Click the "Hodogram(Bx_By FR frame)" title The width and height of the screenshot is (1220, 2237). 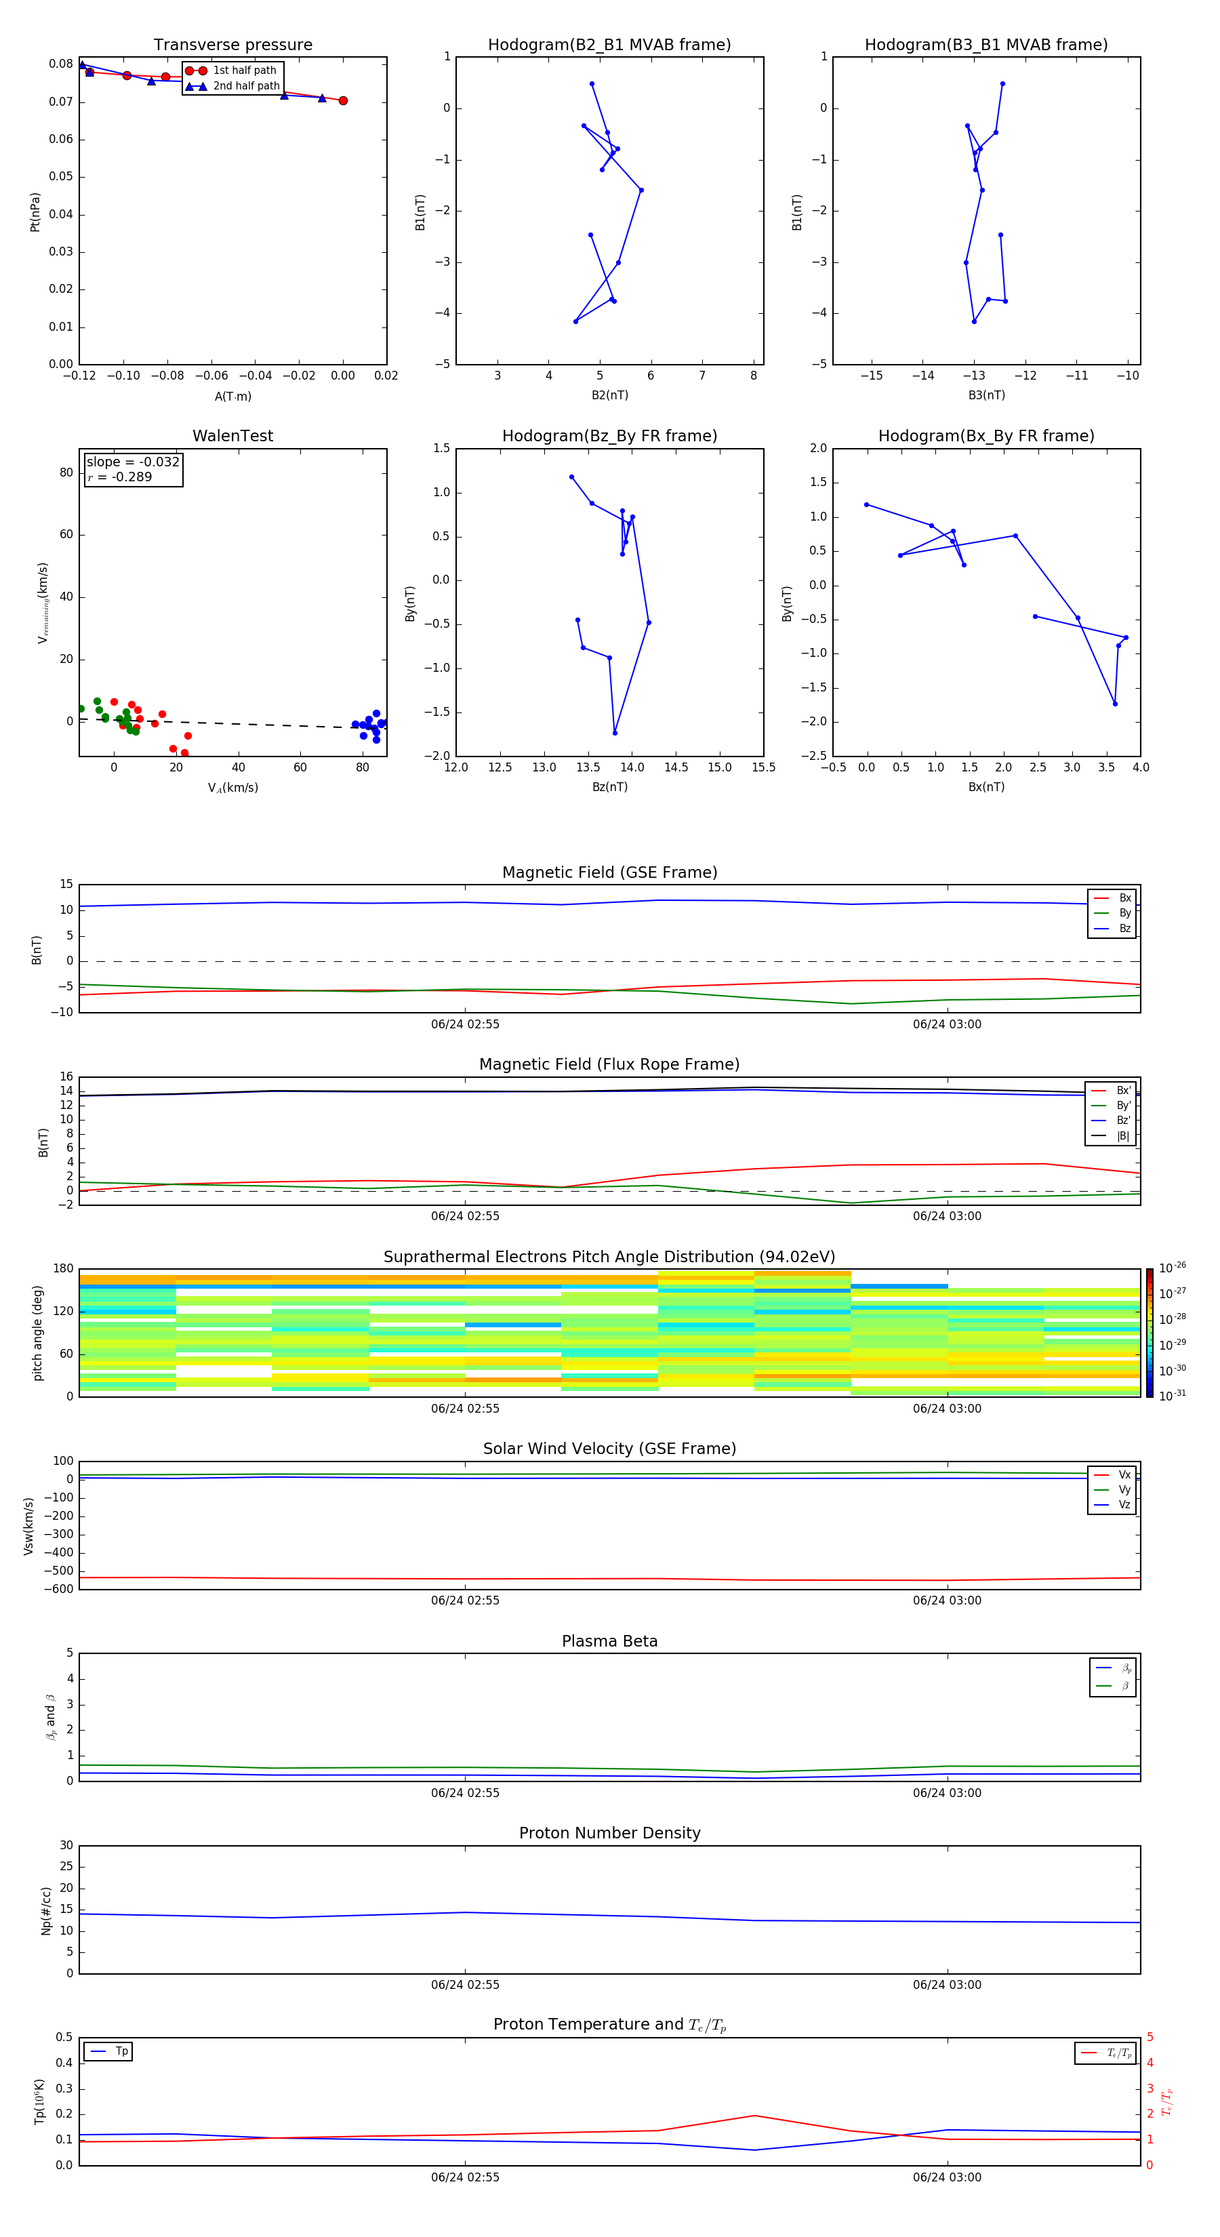(986, 436)
